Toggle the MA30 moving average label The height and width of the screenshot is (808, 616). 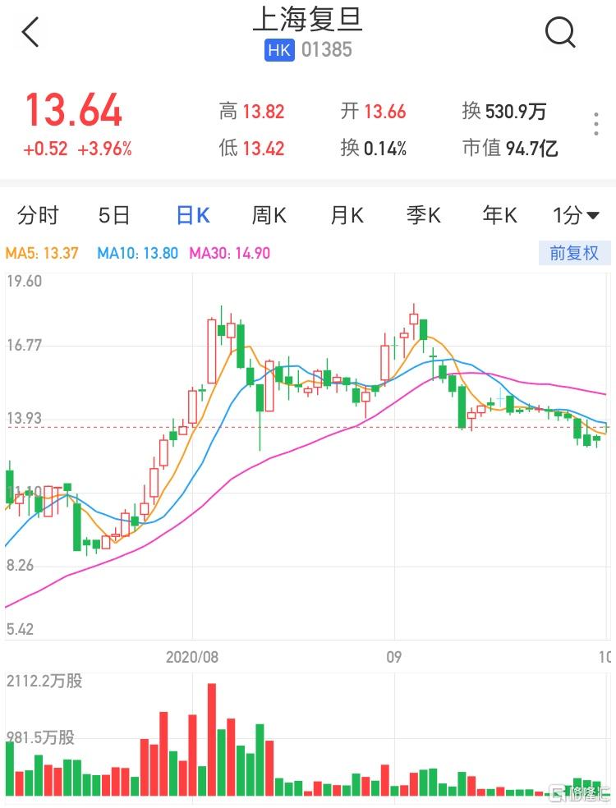[229, 253]
